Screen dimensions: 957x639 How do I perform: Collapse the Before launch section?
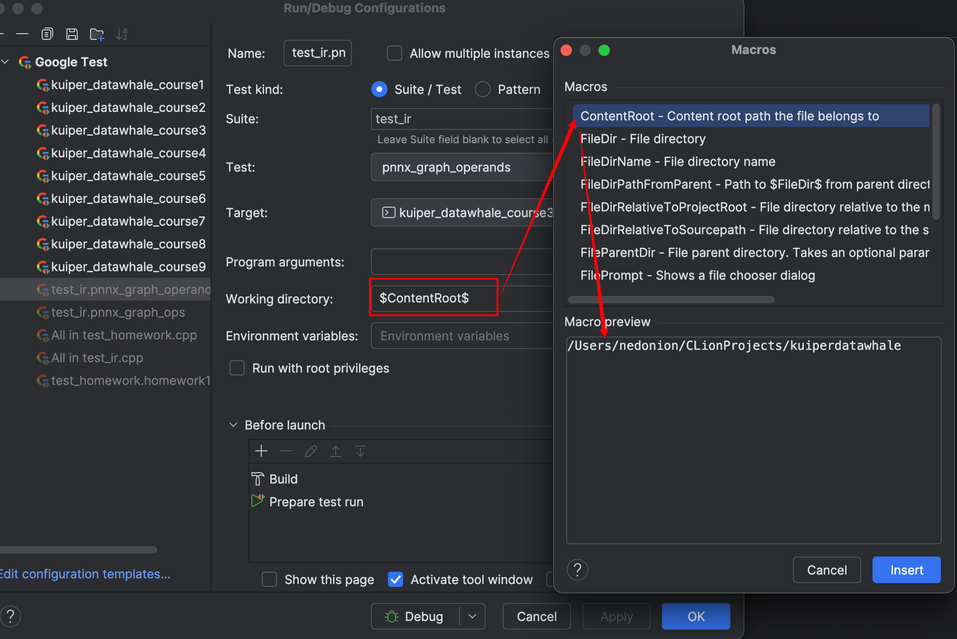[233, 425]
